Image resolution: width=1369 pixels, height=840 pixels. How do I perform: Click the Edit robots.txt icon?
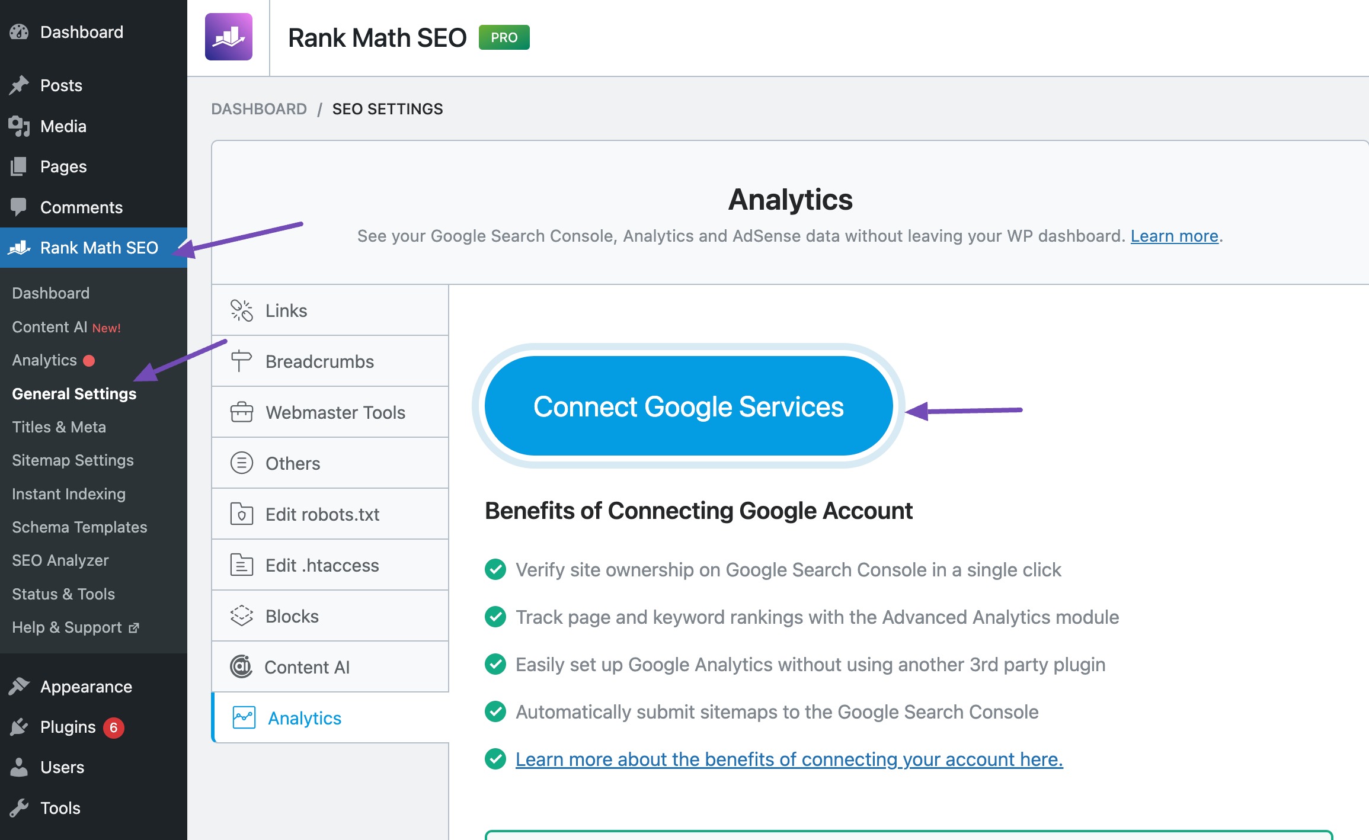coord(242,514)
